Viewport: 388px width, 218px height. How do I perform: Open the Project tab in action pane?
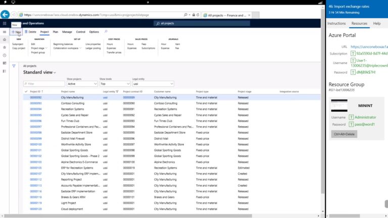(44, 32)
